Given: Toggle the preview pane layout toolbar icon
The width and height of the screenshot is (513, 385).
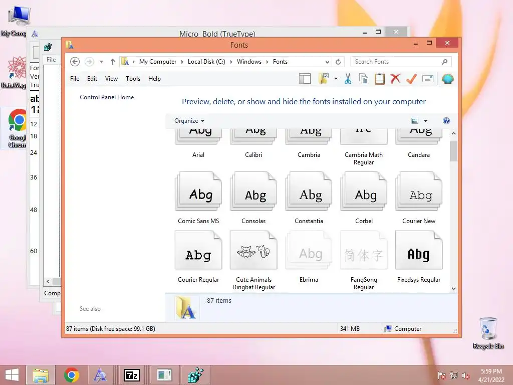Looking at the screenshot, I should 305,79.
